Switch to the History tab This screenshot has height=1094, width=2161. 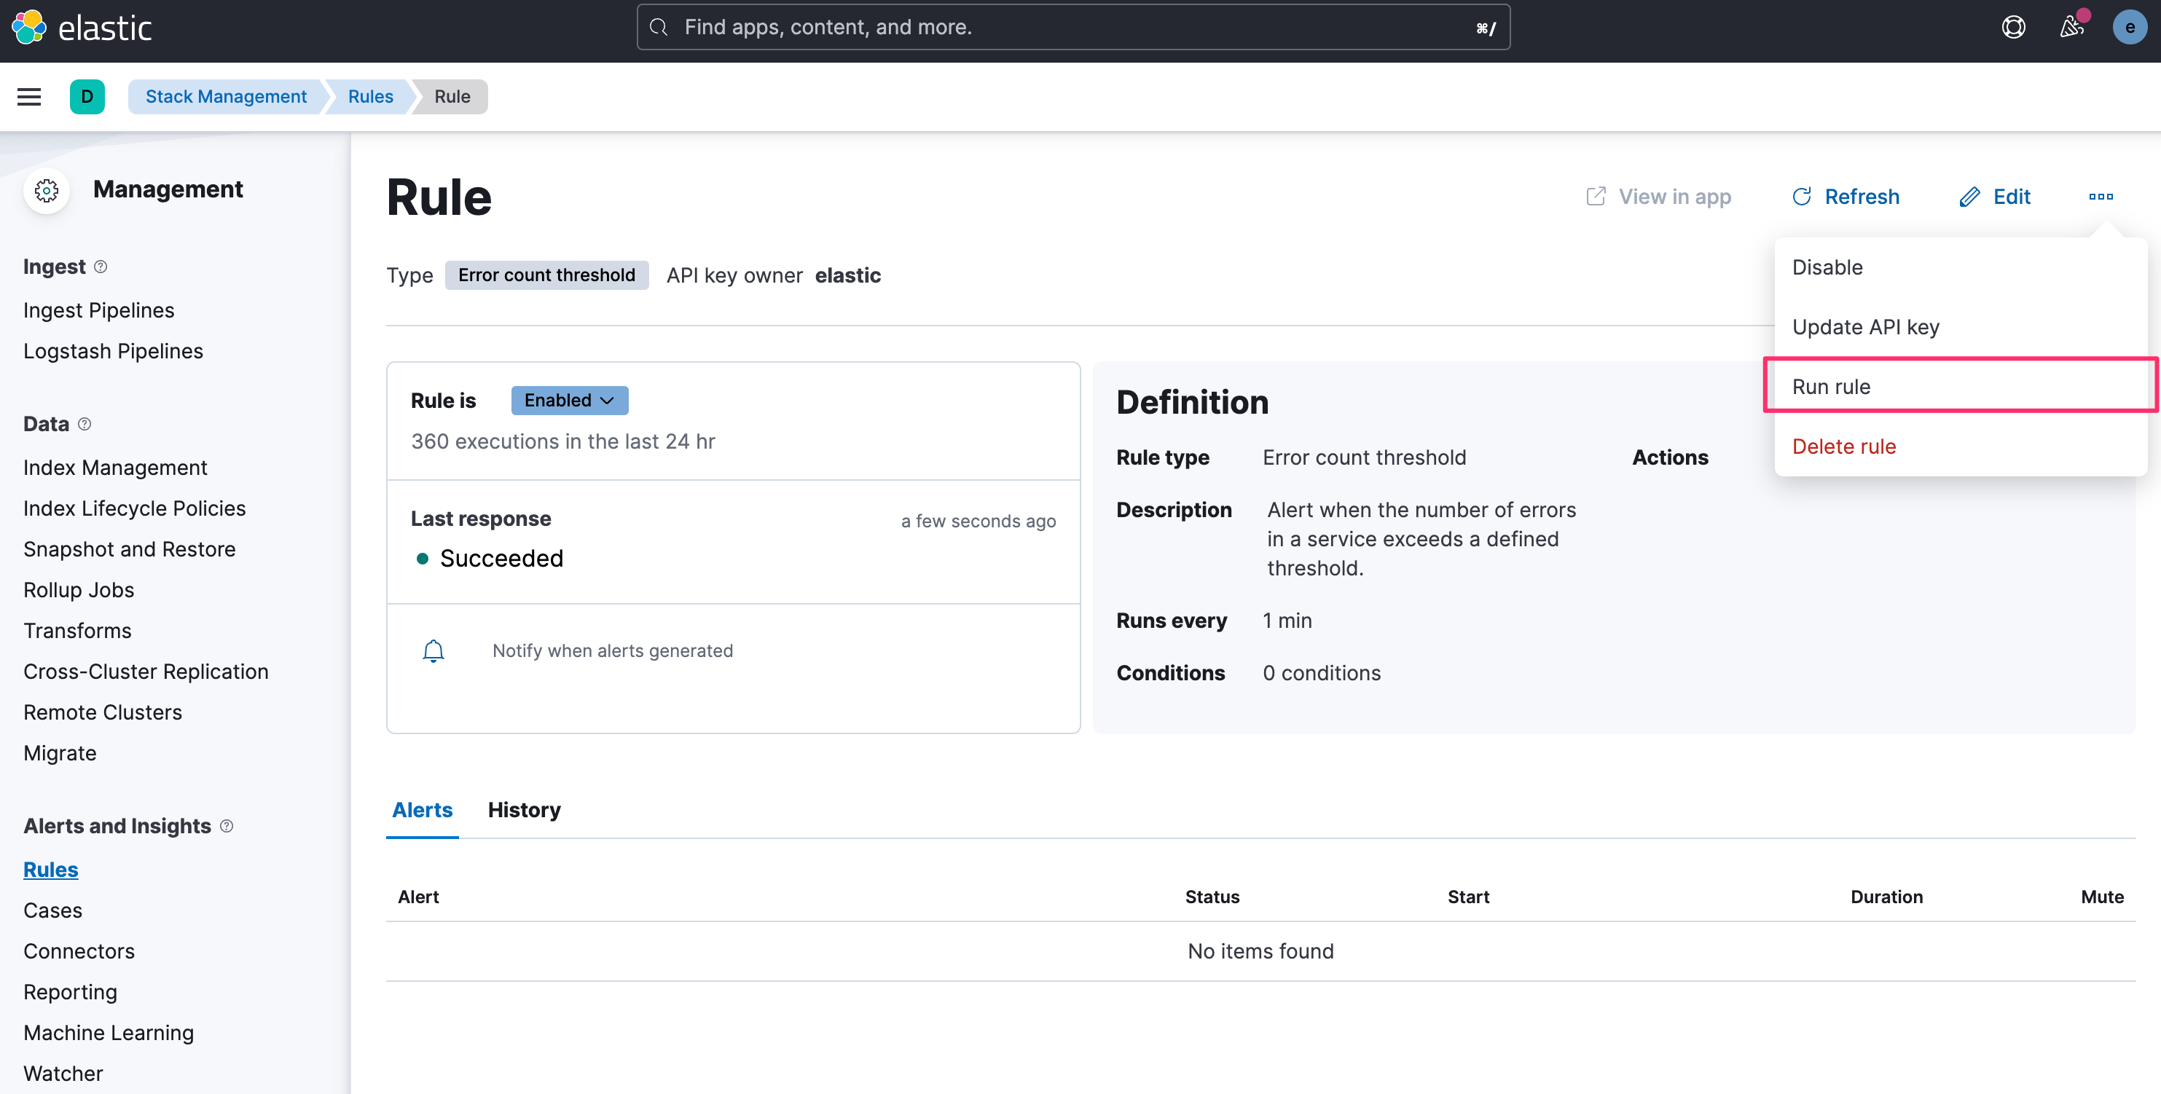(523, 810)
